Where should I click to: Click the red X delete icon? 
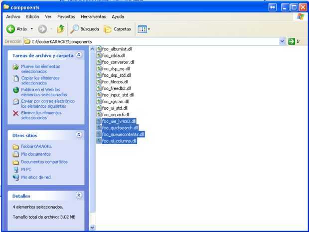click(x=15, y=113)
